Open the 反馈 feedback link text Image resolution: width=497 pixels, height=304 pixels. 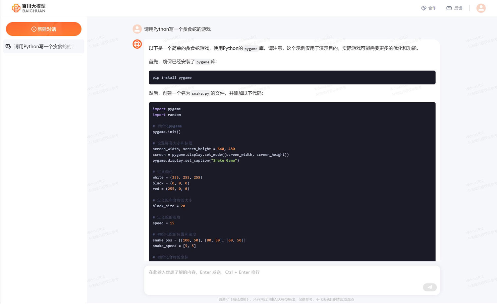coord(458,8)
